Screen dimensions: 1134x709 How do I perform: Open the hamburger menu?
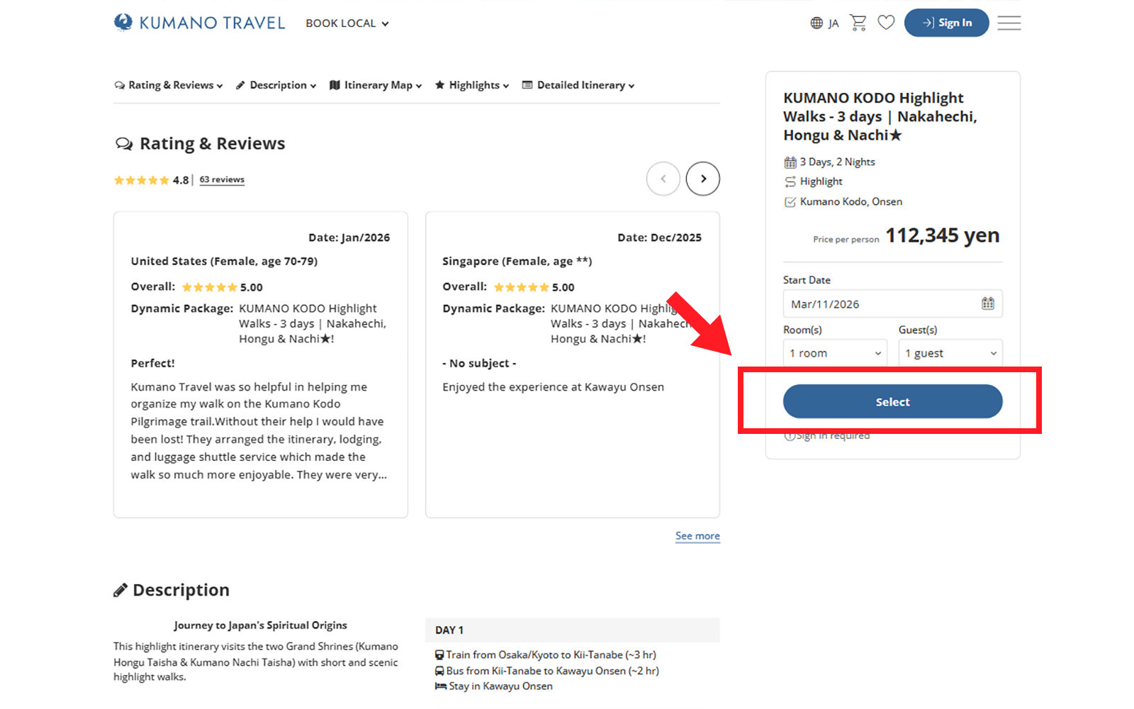[x=1009, y=23]
